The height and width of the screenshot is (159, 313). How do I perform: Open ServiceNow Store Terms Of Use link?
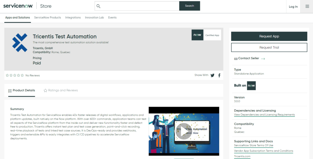click(x=253, y=146)
